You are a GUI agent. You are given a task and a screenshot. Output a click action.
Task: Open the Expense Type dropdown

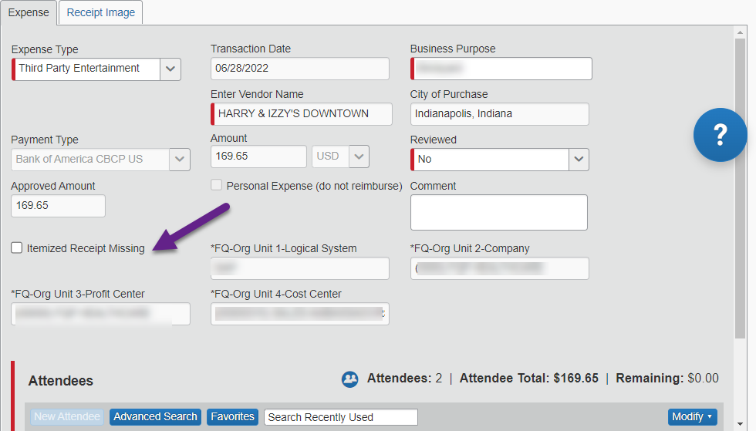coord(170,69)
